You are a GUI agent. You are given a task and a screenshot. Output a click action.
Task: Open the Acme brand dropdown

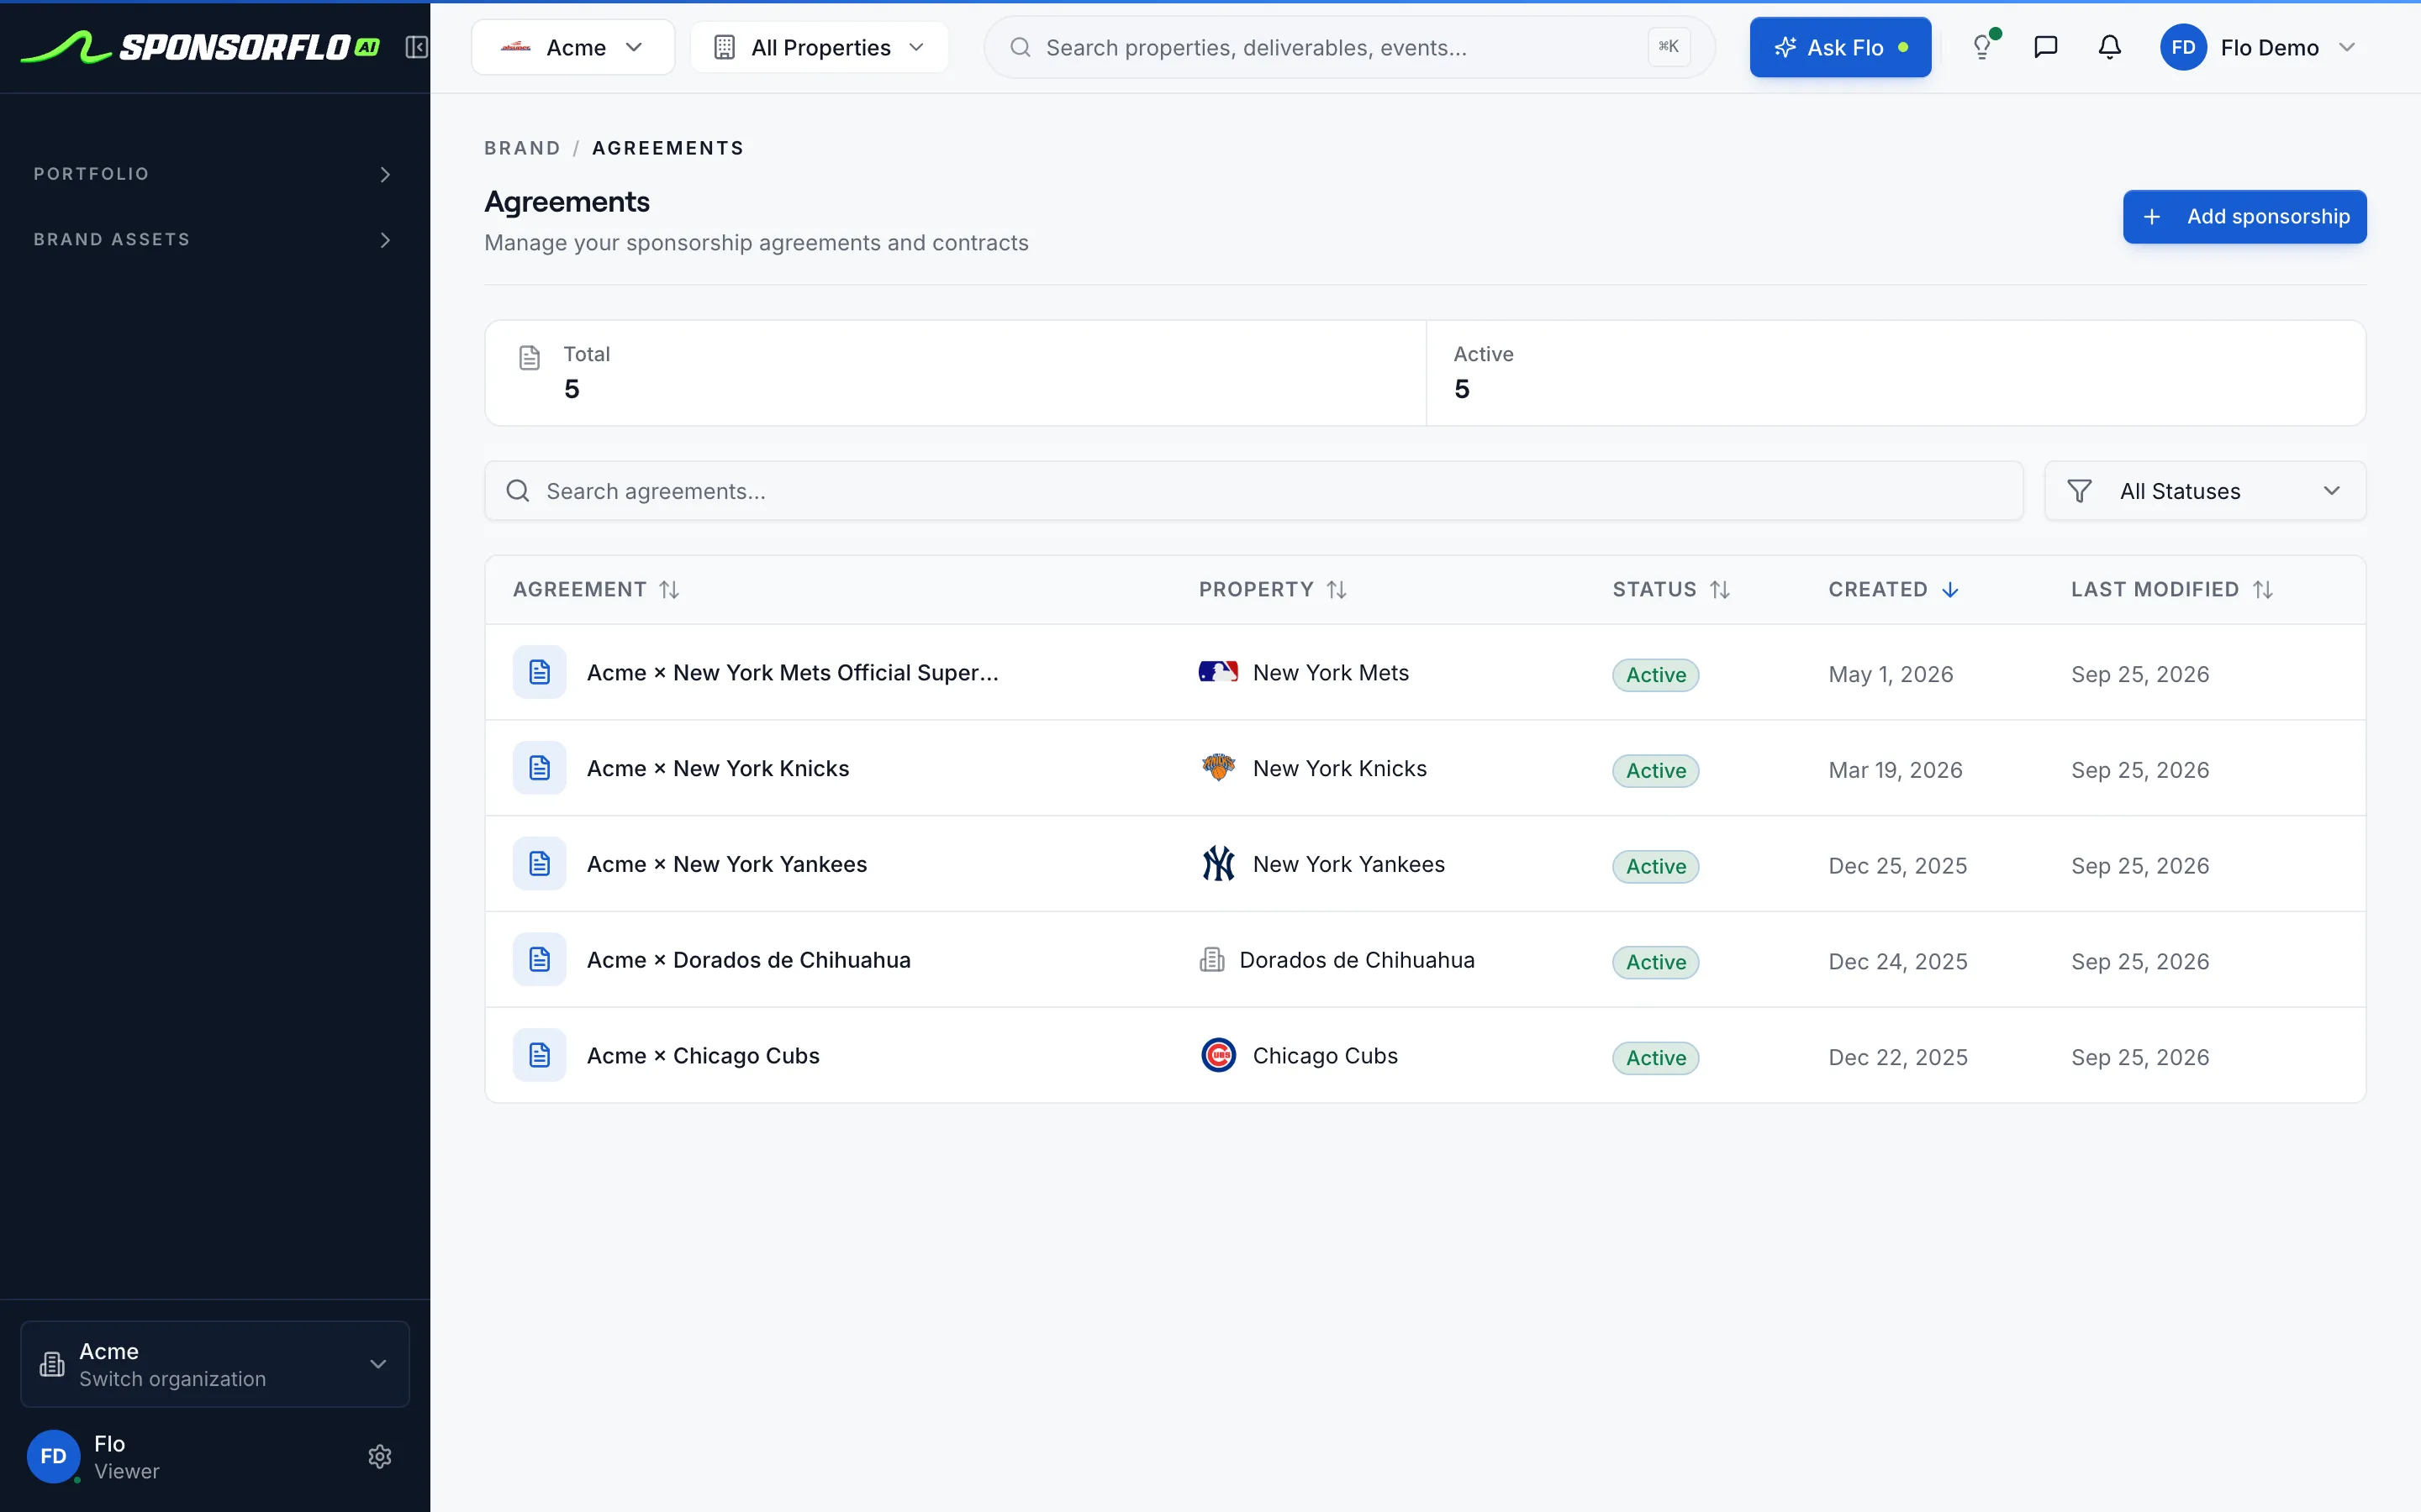click(x=572, y=47)
